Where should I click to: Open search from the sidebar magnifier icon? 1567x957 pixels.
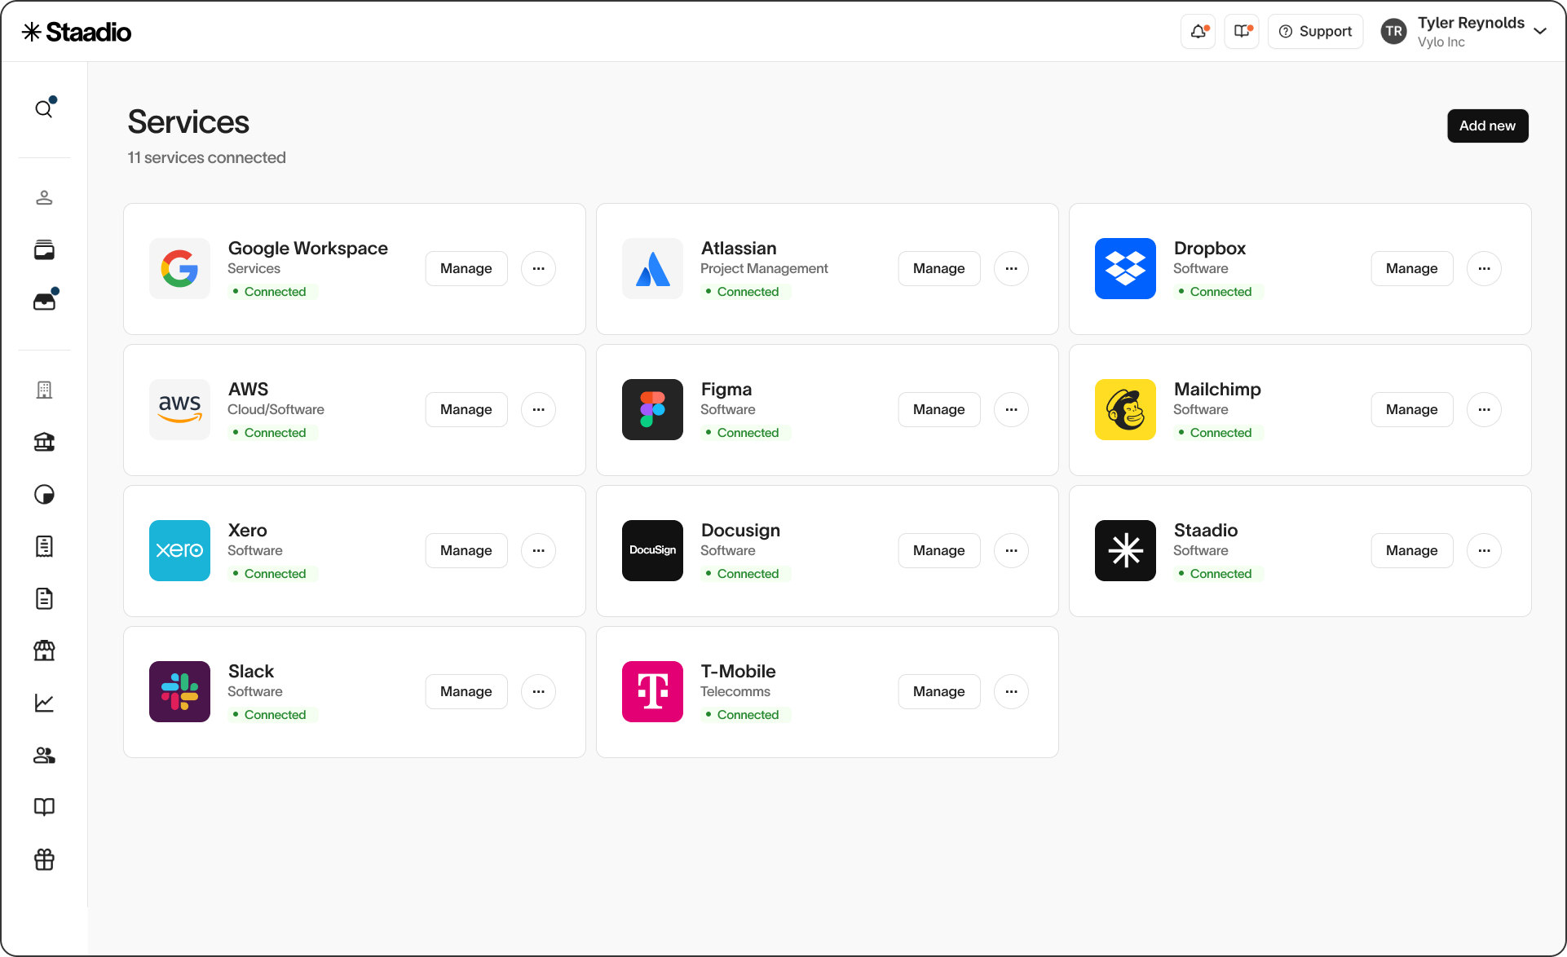[44, 108]
